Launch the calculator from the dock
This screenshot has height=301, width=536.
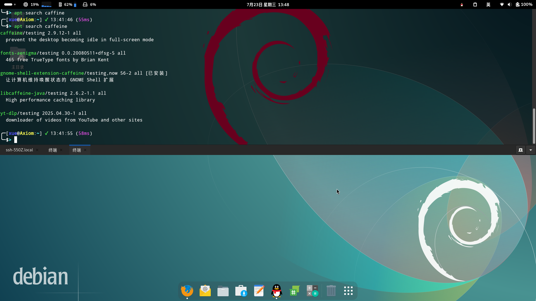click(312, 291)
